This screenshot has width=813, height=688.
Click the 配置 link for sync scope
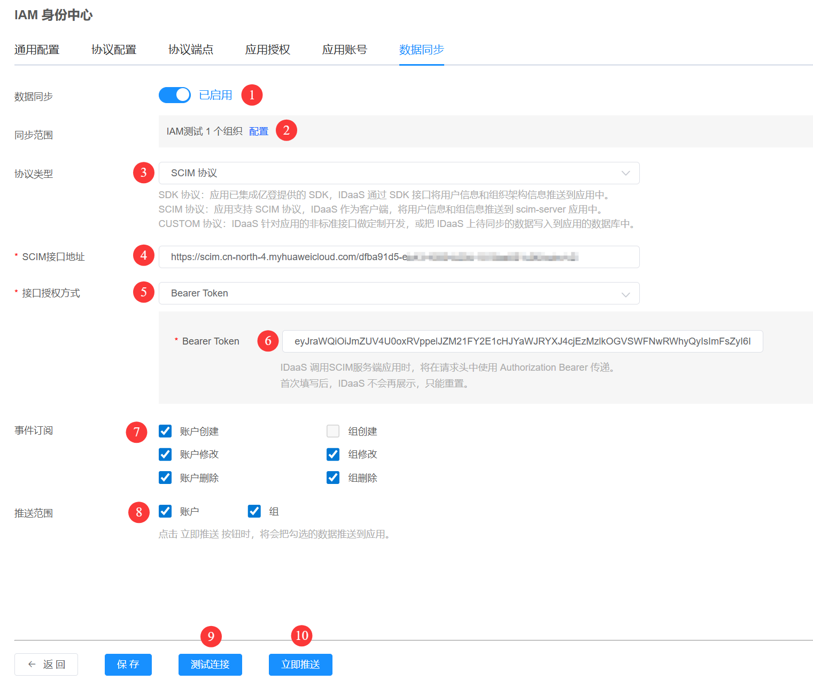(x=259, y=131)
